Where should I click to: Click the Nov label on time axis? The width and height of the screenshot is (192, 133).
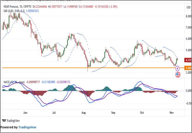pyautogui.click(x=171, y=113)
